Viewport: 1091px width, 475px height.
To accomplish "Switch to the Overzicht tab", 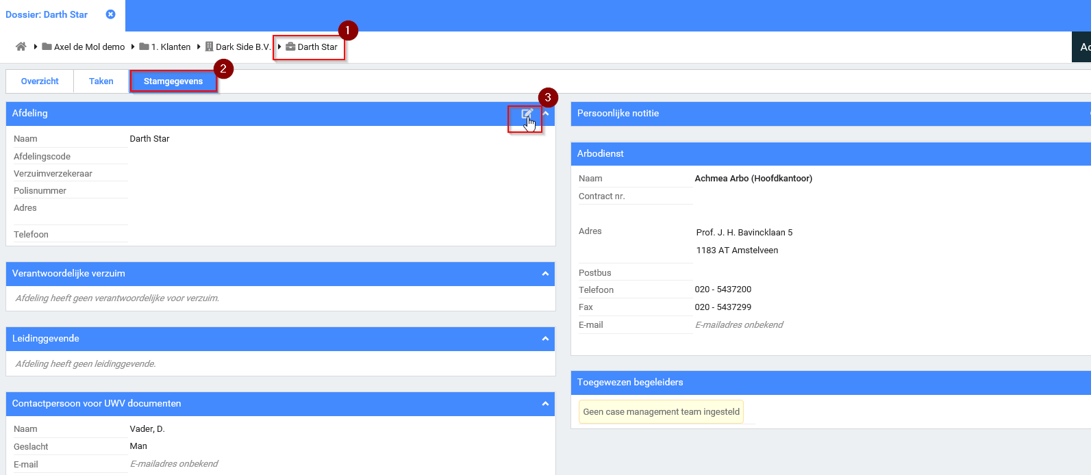I will (x=40, y=81).
